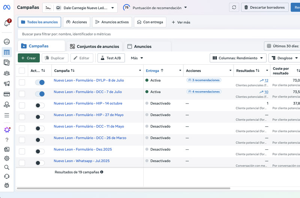Click the recommendation score 75 circle
300x198 pixels.
pos(126,7)
